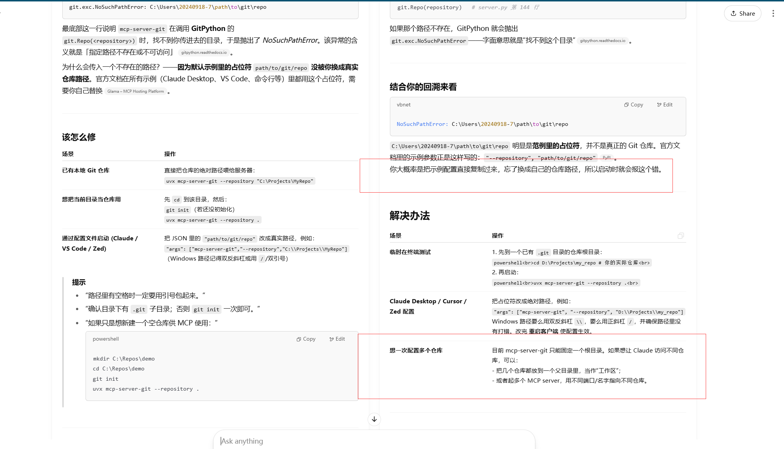Click the 提示 heading in the quote block
This screenshot has width=784, height=449.
pos(79,282)
